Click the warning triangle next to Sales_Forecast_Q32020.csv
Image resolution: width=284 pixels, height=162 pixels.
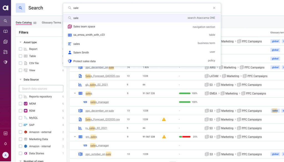(x=164, y=119)
